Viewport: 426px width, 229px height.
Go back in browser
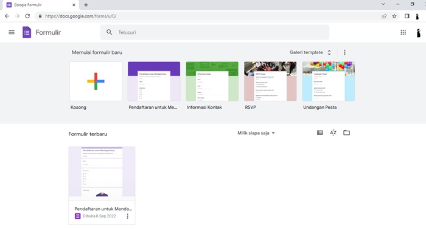point(7,16)
